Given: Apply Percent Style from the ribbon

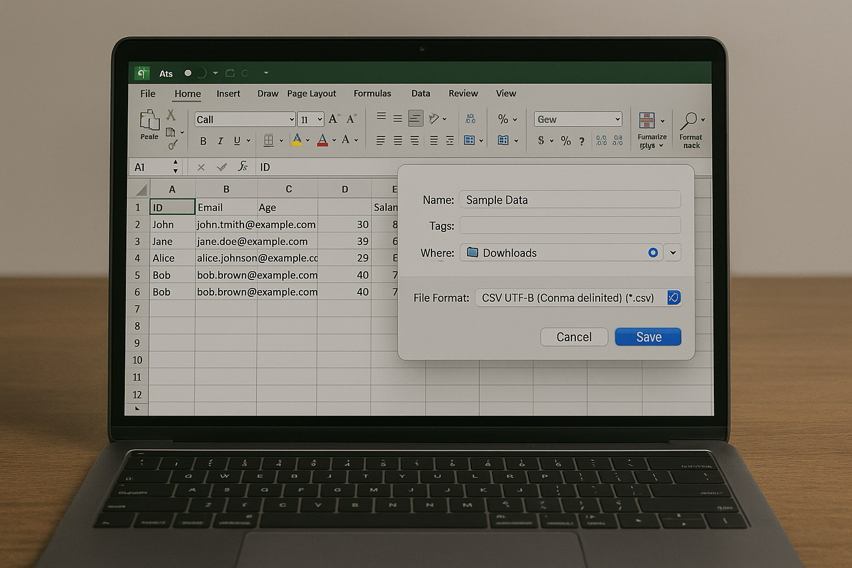Looking at the screenshot, I should click(x=566, y=141).
